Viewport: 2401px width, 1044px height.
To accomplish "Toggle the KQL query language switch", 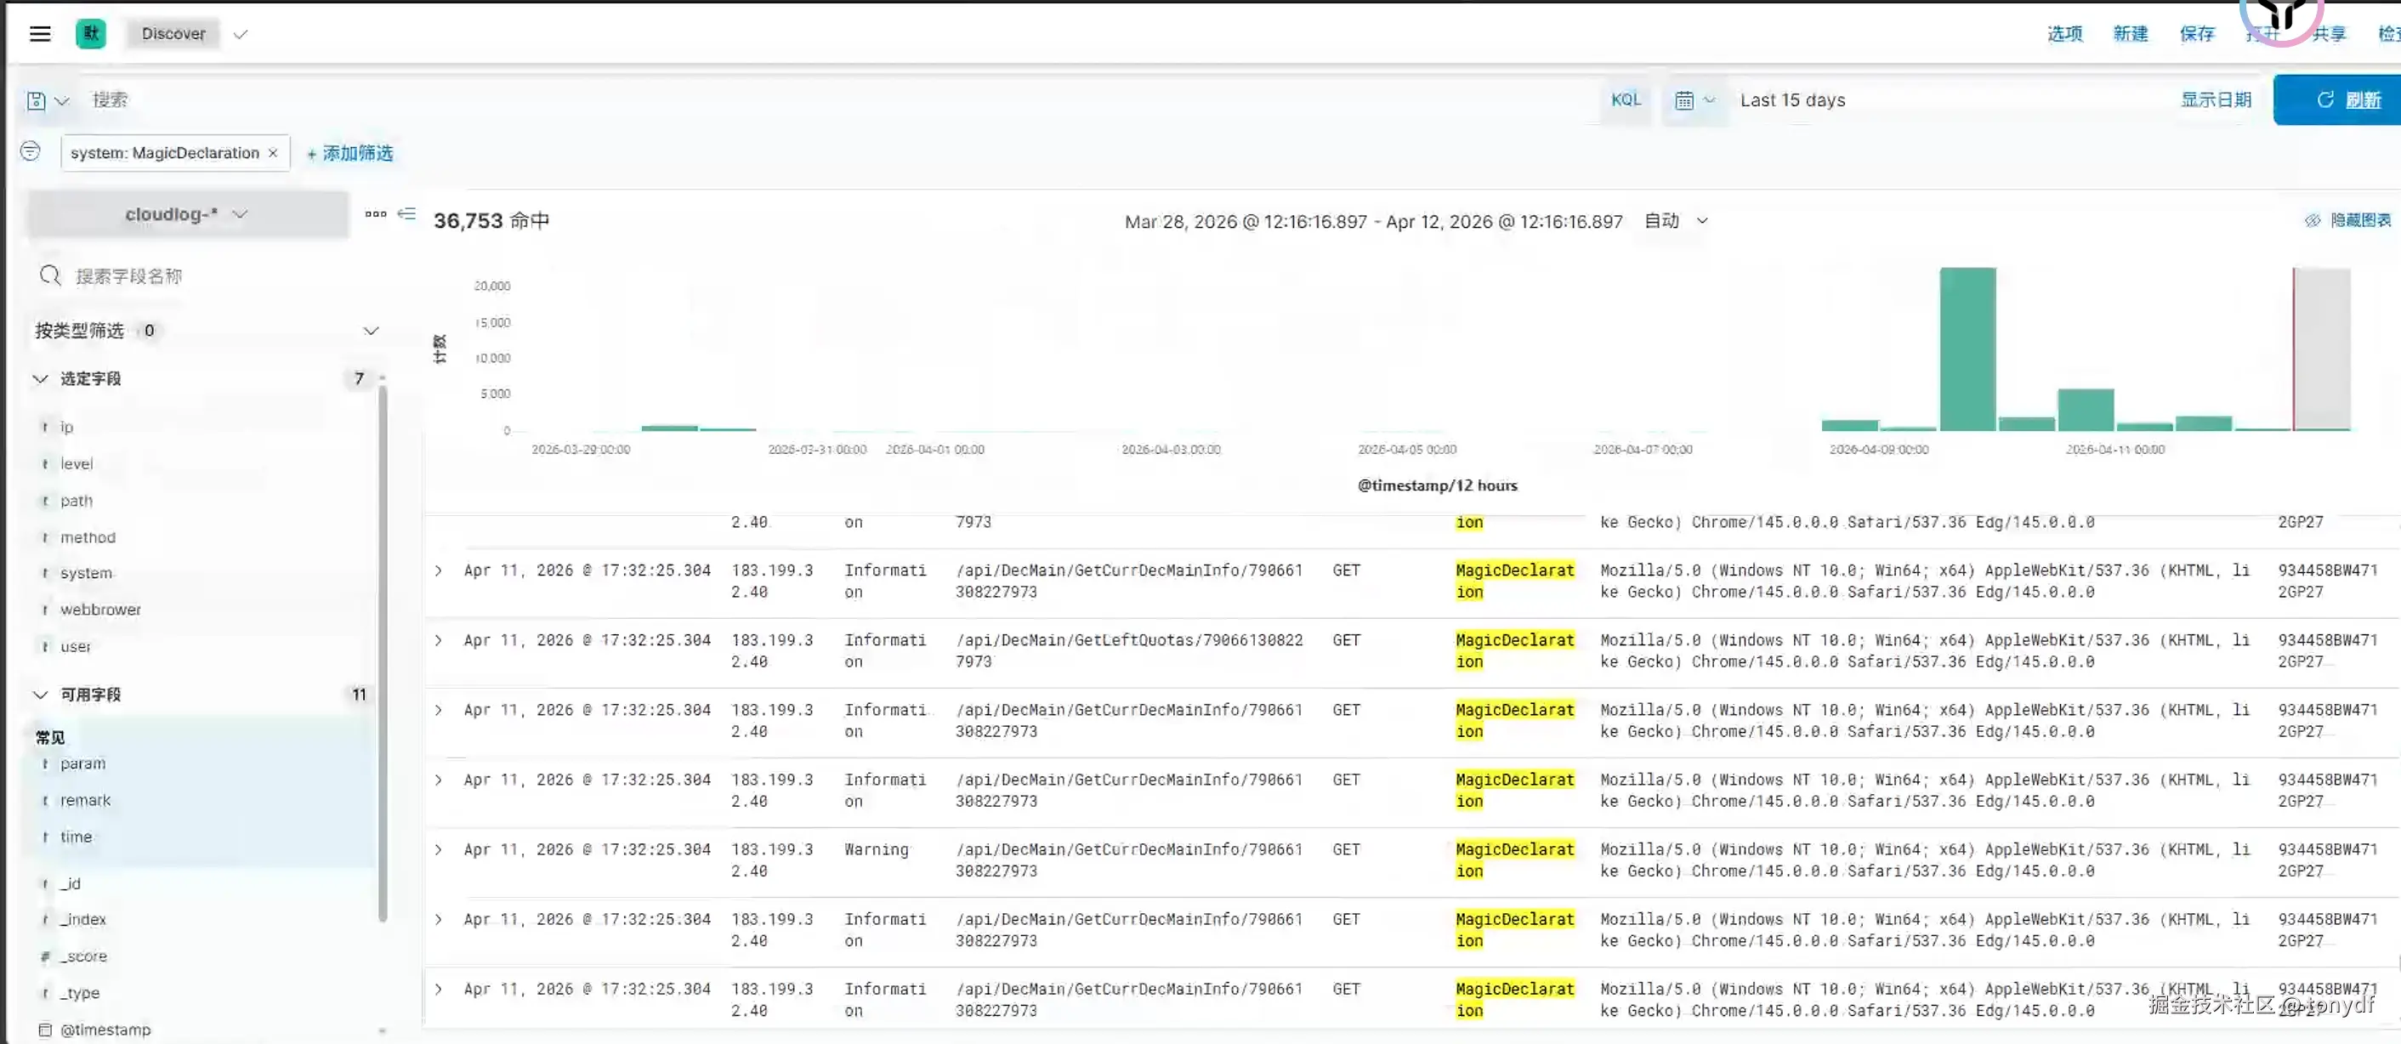I will 1626,99.
